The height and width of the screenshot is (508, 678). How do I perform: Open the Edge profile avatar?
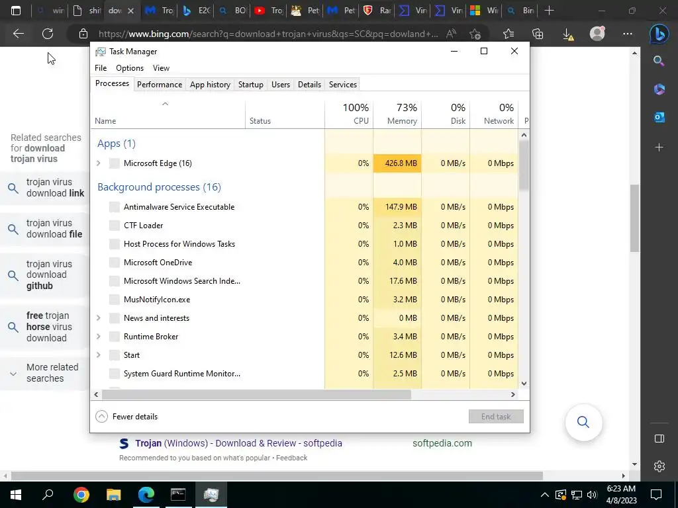pos(598,33)
